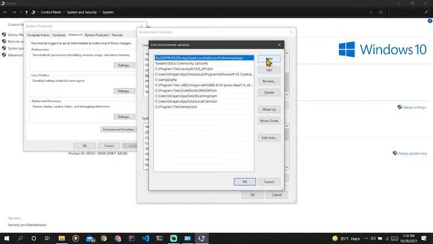Viewport: 433px width, 244px height.
Task: Expand the address bar history dropdown
Action: [x=371, y=12]
